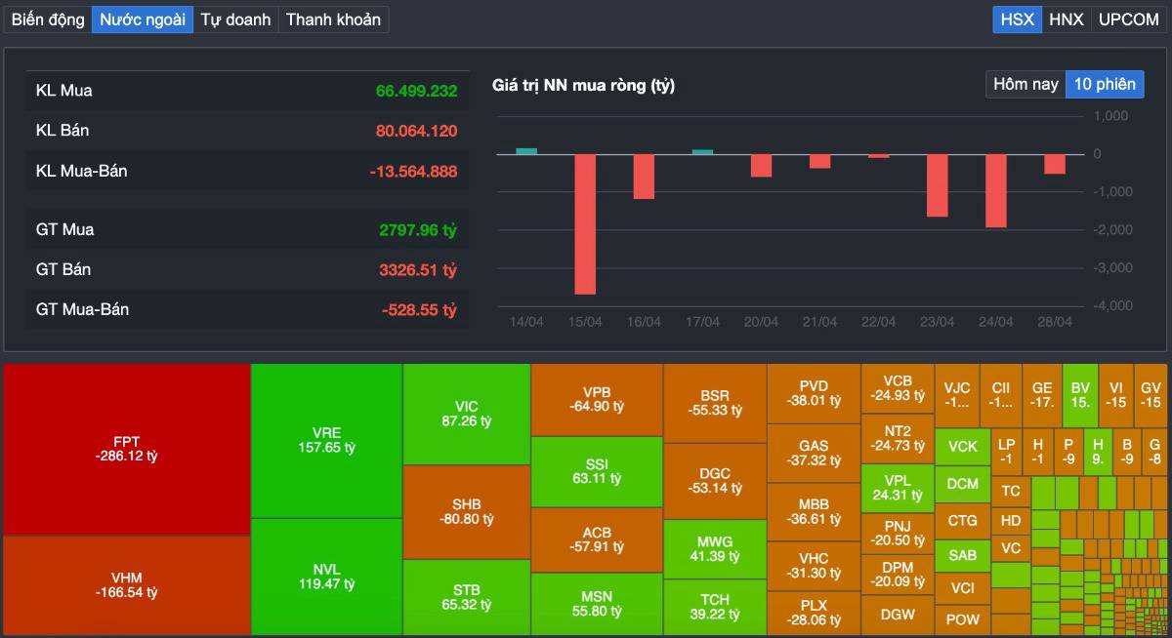Open the VHC -31.30 tỷ cell
The height and width of the screenshot is (638, 1172).
tap(814, 567)
